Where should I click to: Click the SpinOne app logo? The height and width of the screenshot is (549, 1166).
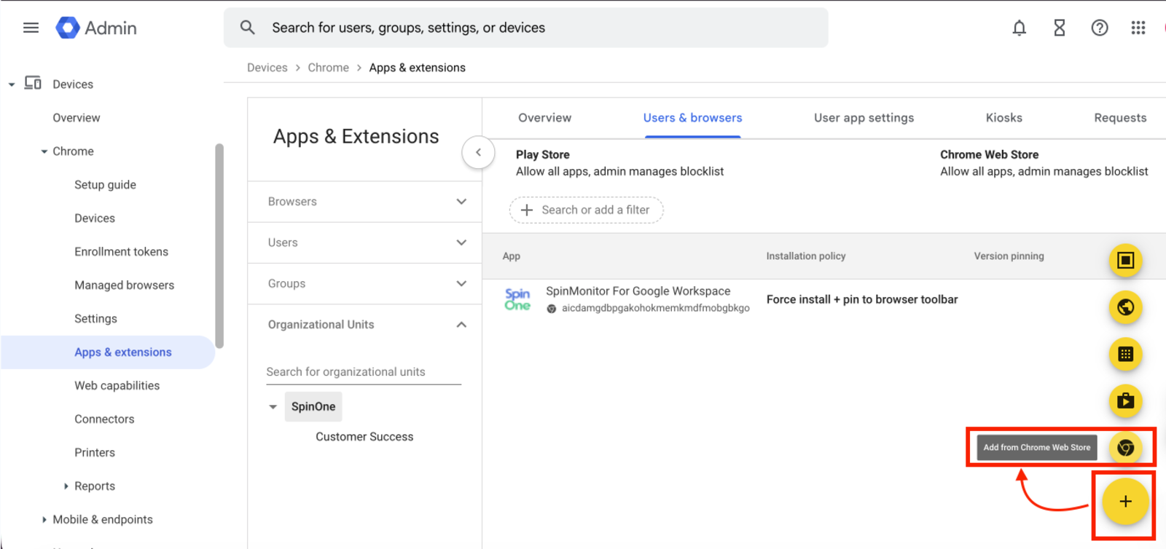click(x=517, y=299)
